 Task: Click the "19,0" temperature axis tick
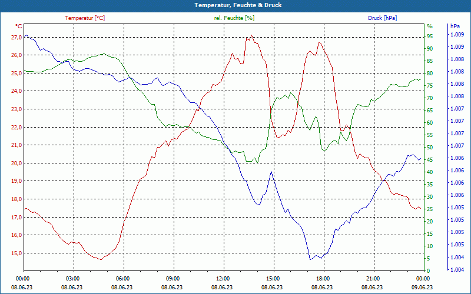17,181
